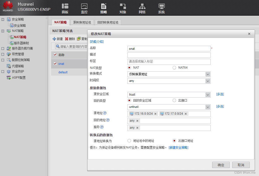Click the 带宽管理 sidebar icon
259x176 pixels.
click(9, 54)
